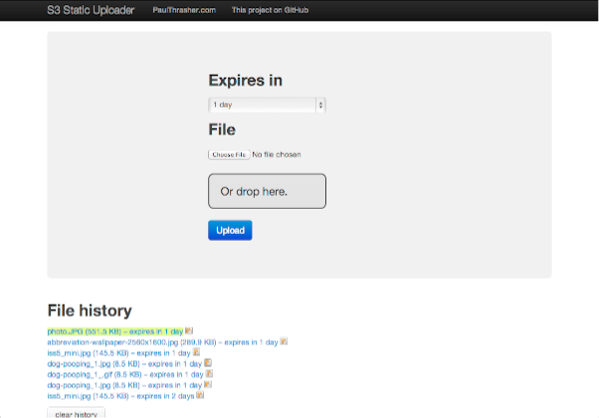Open PaulThrasher.com from the top navigation
The image size is (599, 418).
pos(185,10)
